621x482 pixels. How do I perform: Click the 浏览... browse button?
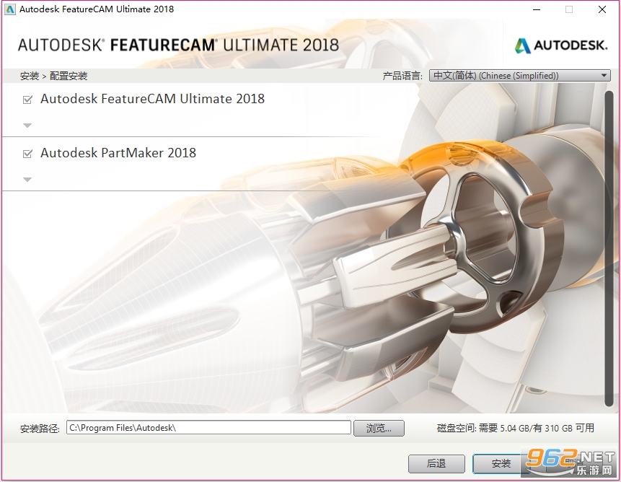[x=379, y=428]
